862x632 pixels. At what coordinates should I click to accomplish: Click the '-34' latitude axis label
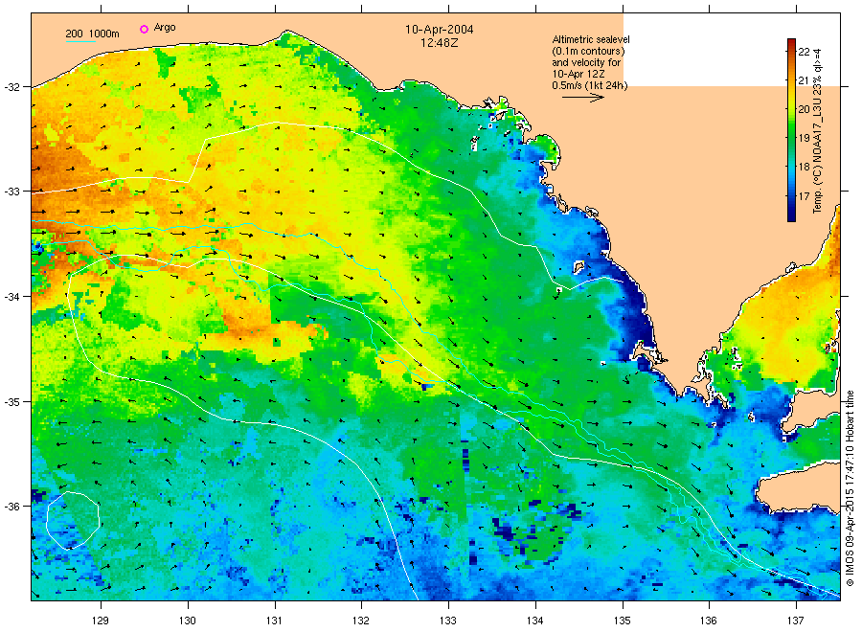(x=11, y=297)
